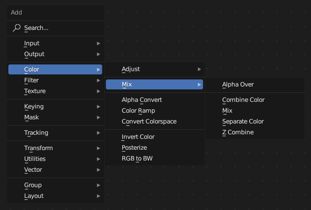
Task: Open the Keying submenu
Action: coord(34,106)
